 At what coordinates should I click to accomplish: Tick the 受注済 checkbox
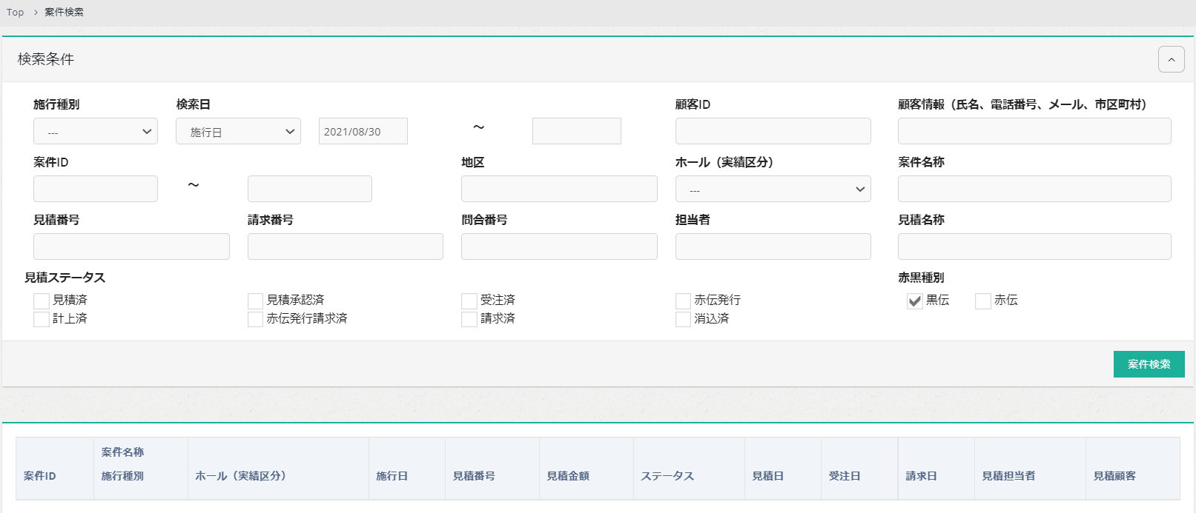[469, 301]
